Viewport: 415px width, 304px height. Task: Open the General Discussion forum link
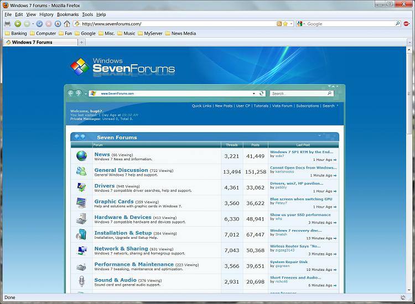121,170
